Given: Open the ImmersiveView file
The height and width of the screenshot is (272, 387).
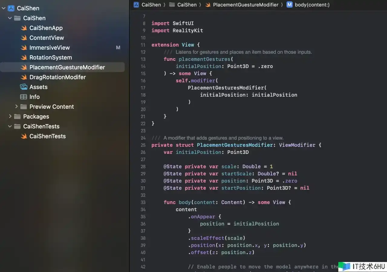Looking at the screenshot, I should click(49, 48).
